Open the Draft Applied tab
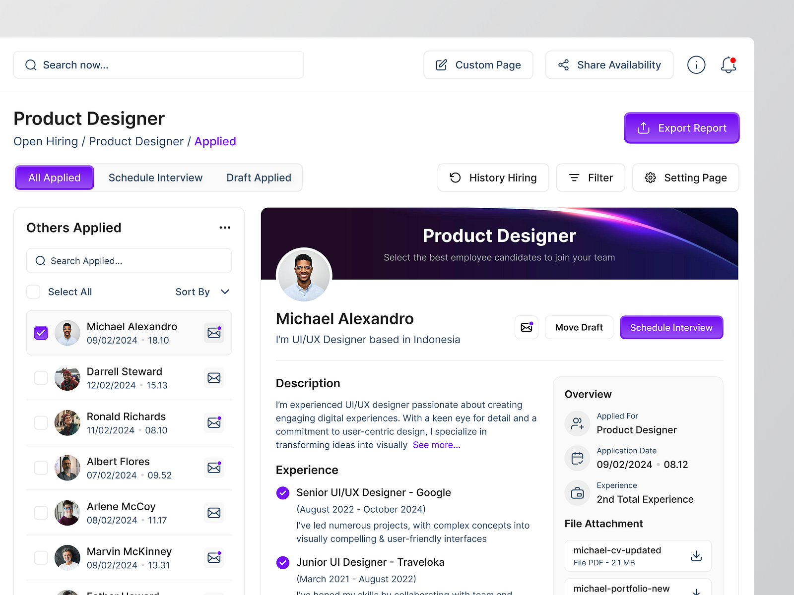Viewport: 794px width, 595px height. click(x=259, y=178)
